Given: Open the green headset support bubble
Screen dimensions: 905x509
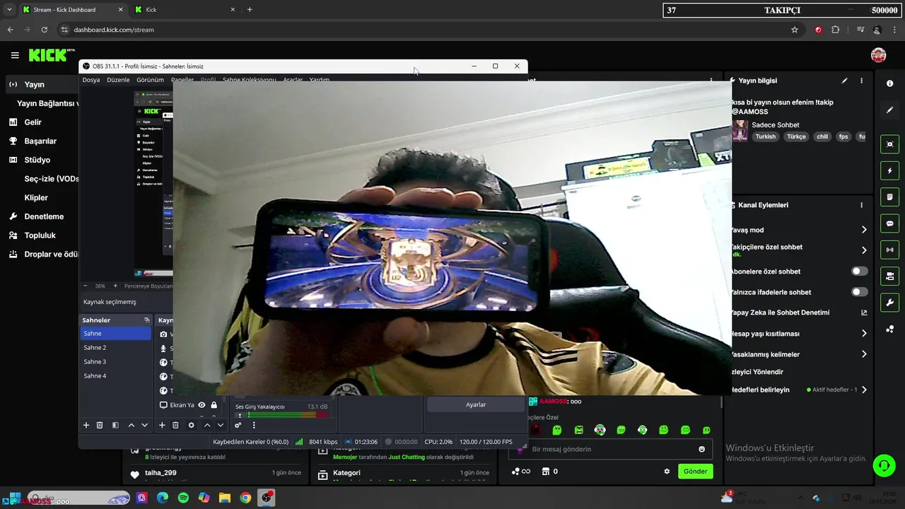Looking at the screenshot, I should pyautogui.click(x=884, y=464).
